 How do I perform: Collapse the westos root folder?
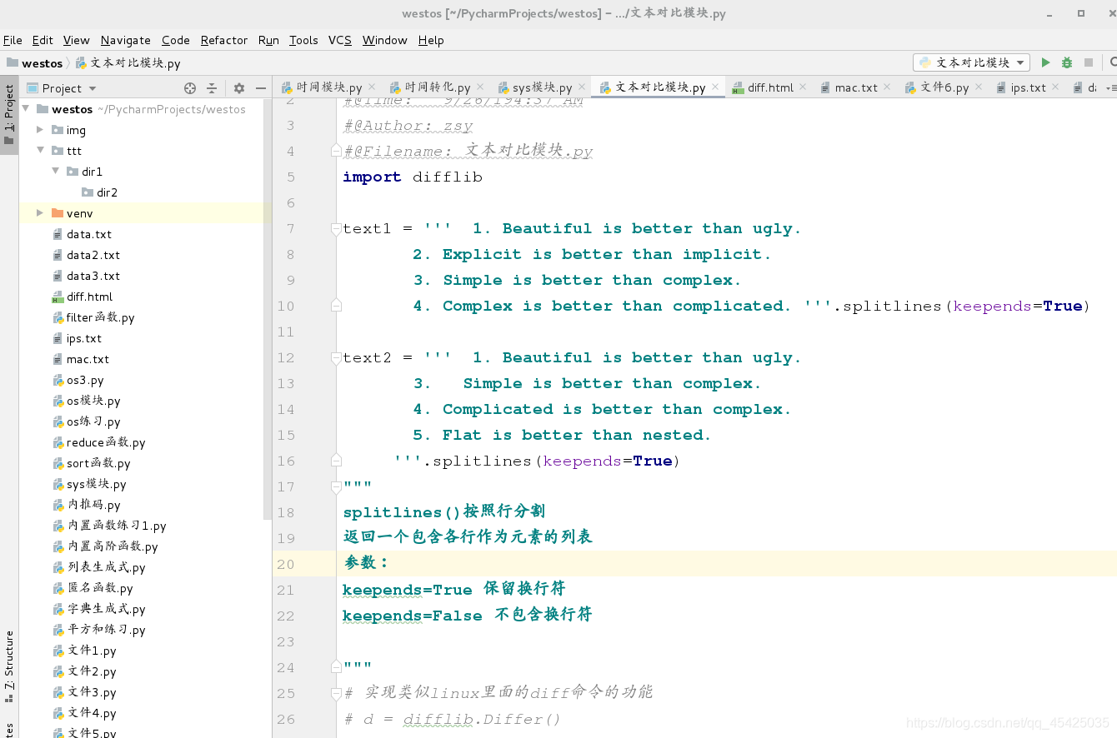[x=25, y=109]
